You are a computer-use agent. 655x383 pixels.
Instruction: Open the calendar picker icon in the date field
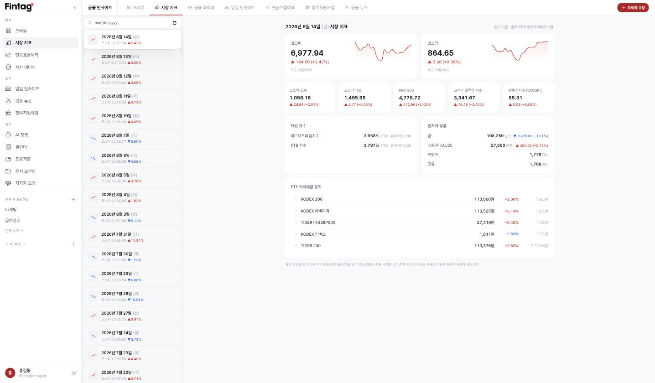175,23
